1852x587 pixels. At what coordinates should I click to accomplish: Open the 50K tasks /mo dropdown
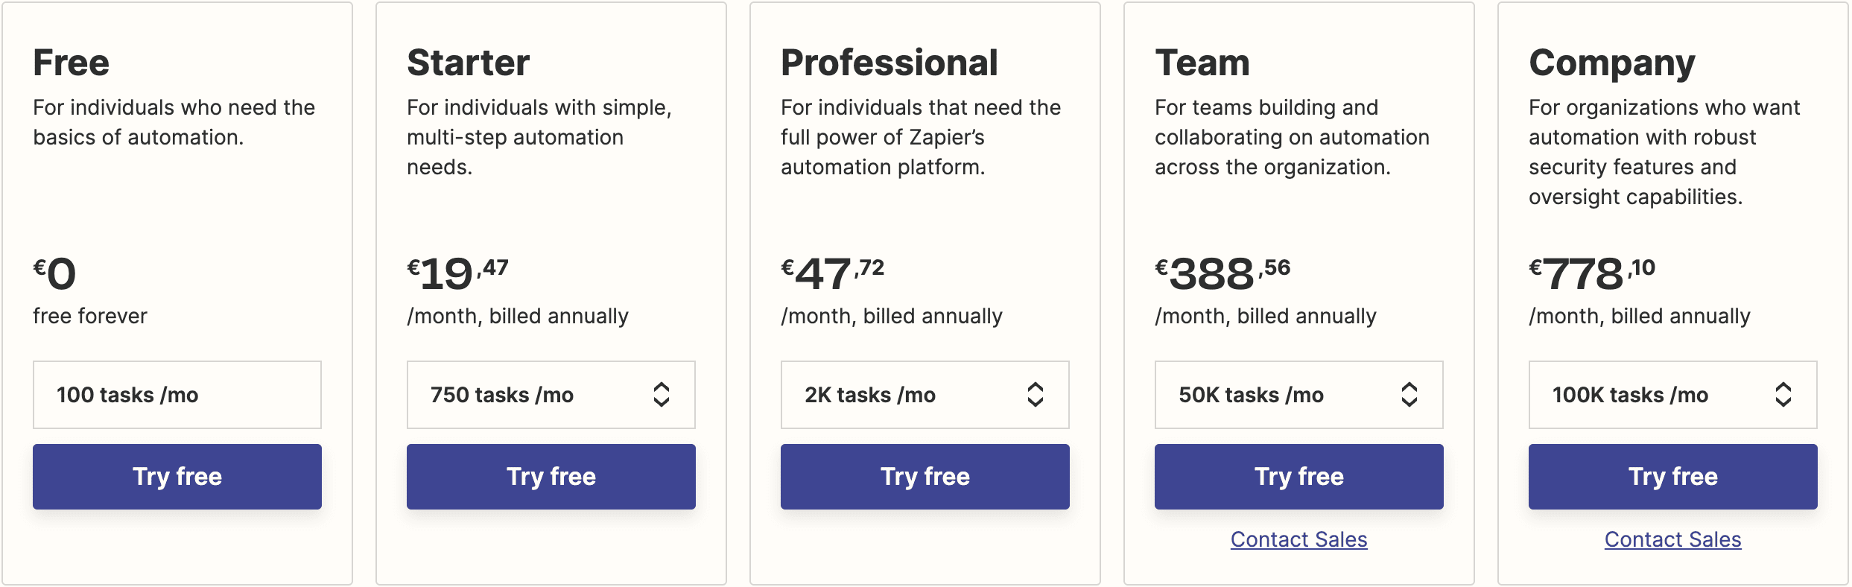click(x=1298, y=395)
